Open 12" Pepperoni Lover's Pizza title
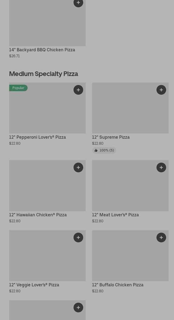The height and width of the screenshot is (320, 174). coord(38,137)
